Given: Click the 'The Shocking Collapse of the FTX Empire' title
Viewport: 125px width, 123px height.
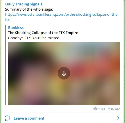Looking at the screenshot, I should pyautogui.click(x=43, y=33).
